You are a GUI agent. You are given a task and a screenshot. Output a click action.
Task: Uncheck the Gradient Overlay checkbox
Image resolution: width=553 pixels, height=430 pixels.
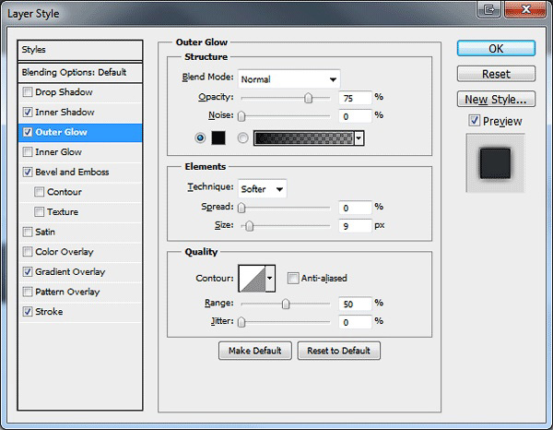28,272
